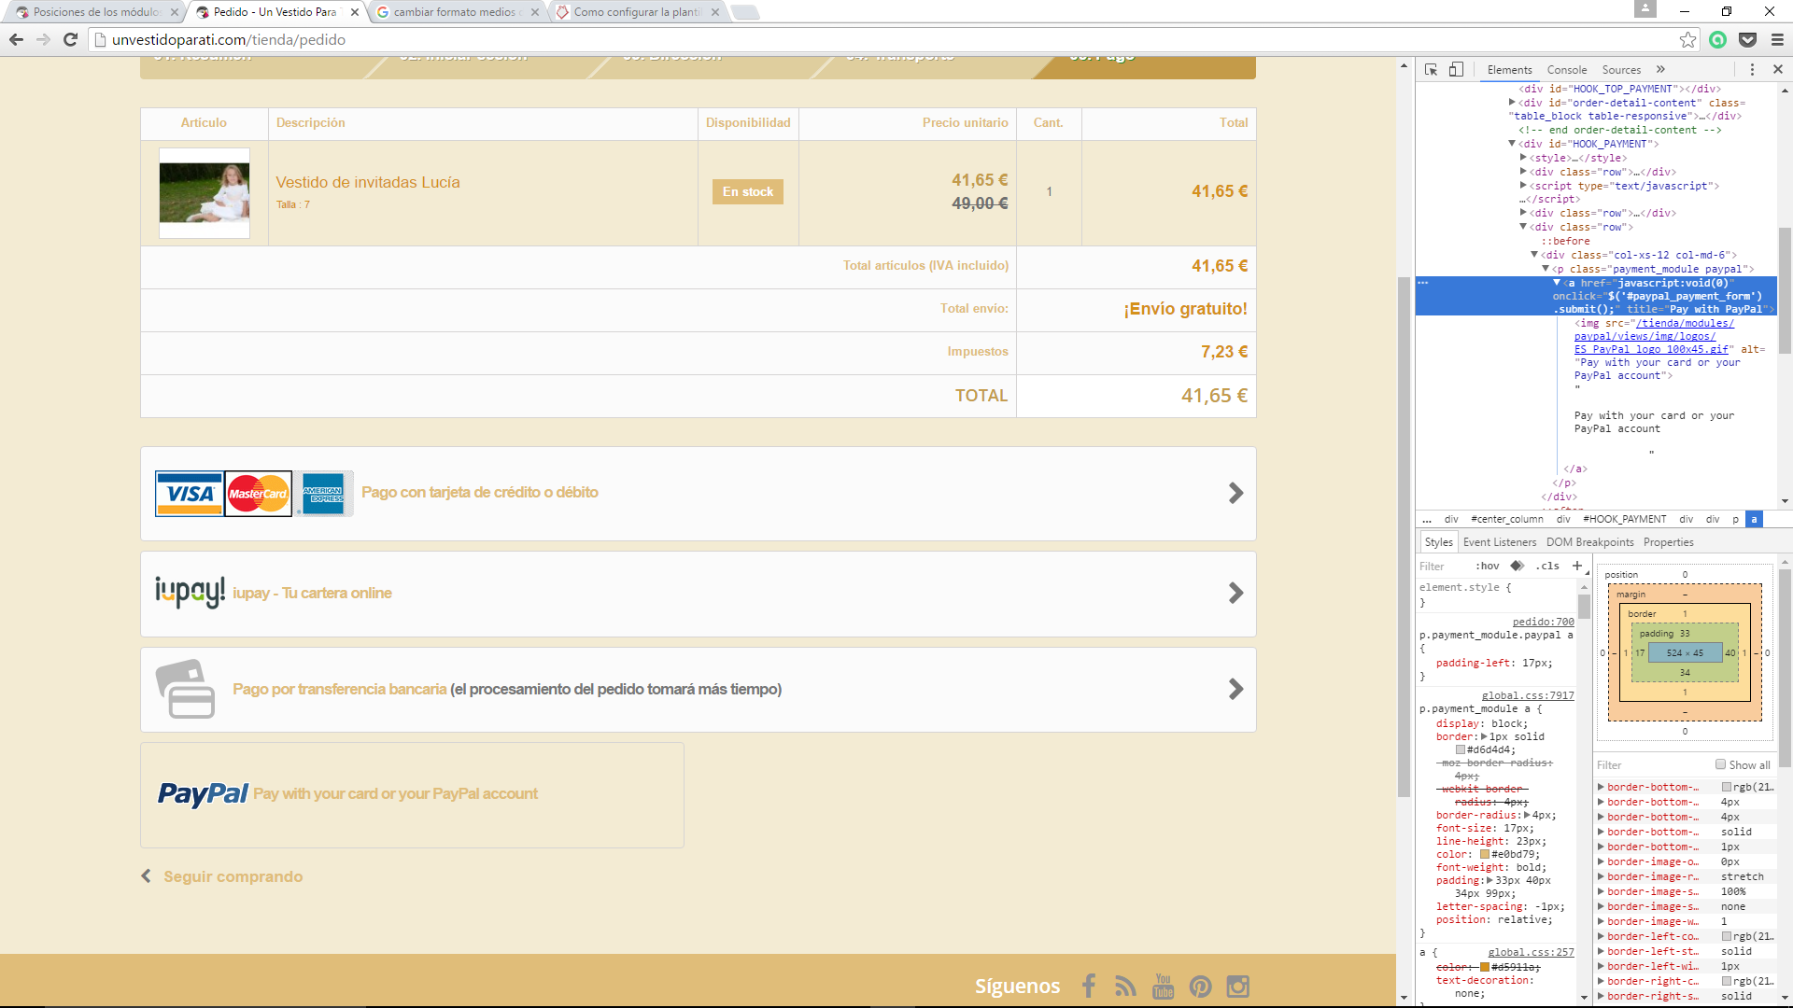Open the DevTools three-dot customize menu
The image size is (1793, 1008).
click(x=1752, y=70)
